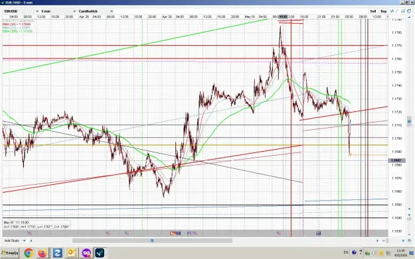Screen dimensions: 415x259
Task: Click the EN language indicator
Action: [x=346, y=252]
